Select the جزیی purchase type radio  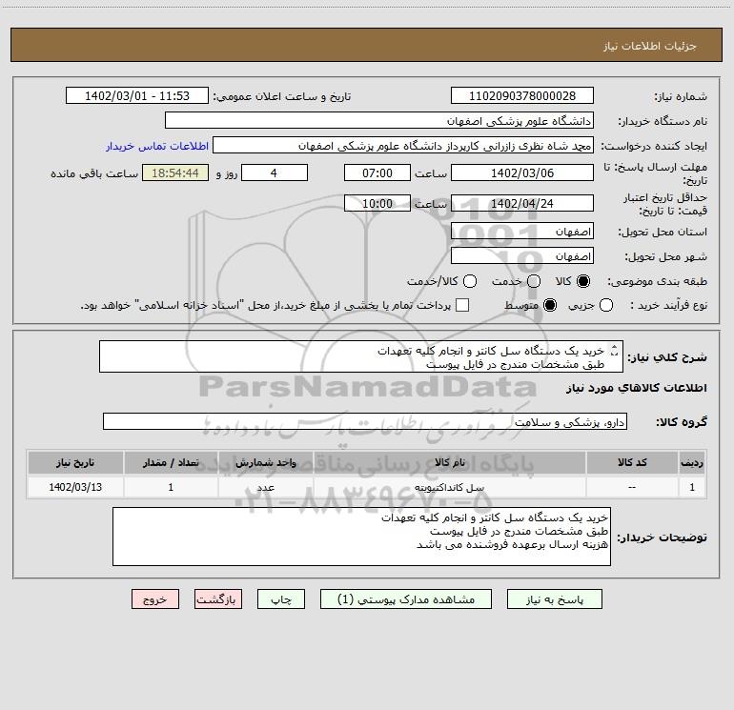coord(606,305)
